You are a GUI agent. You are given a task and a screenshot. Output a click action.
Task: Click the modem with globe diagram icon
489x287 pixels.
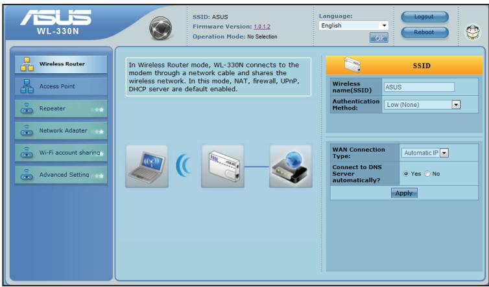pos(291,166)
